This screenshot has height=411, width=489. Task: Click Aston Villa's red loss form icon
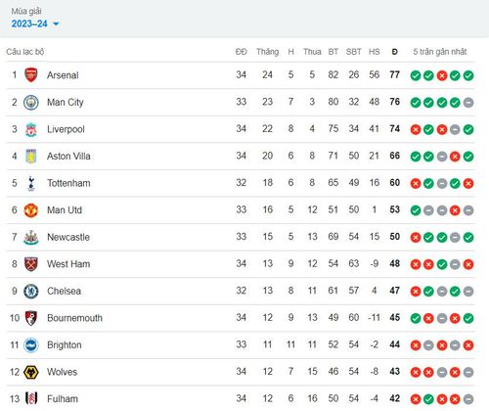(x=455, y=157)
